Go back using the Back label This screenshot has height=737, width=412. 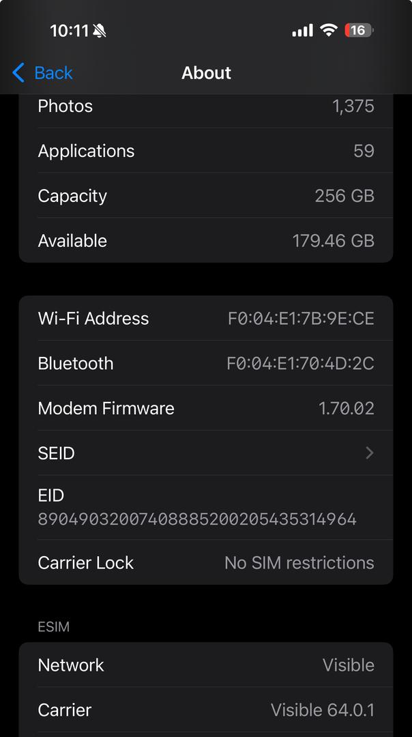coord(53,73)
